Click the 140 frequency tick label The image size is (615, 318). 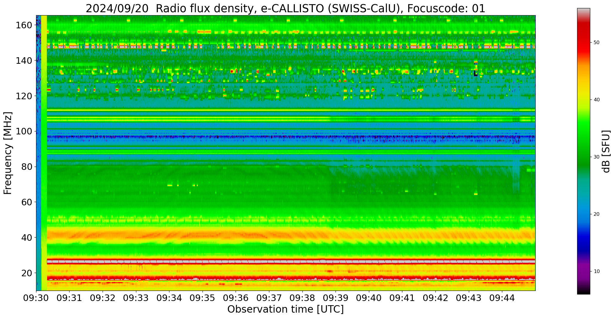(24, 61)
